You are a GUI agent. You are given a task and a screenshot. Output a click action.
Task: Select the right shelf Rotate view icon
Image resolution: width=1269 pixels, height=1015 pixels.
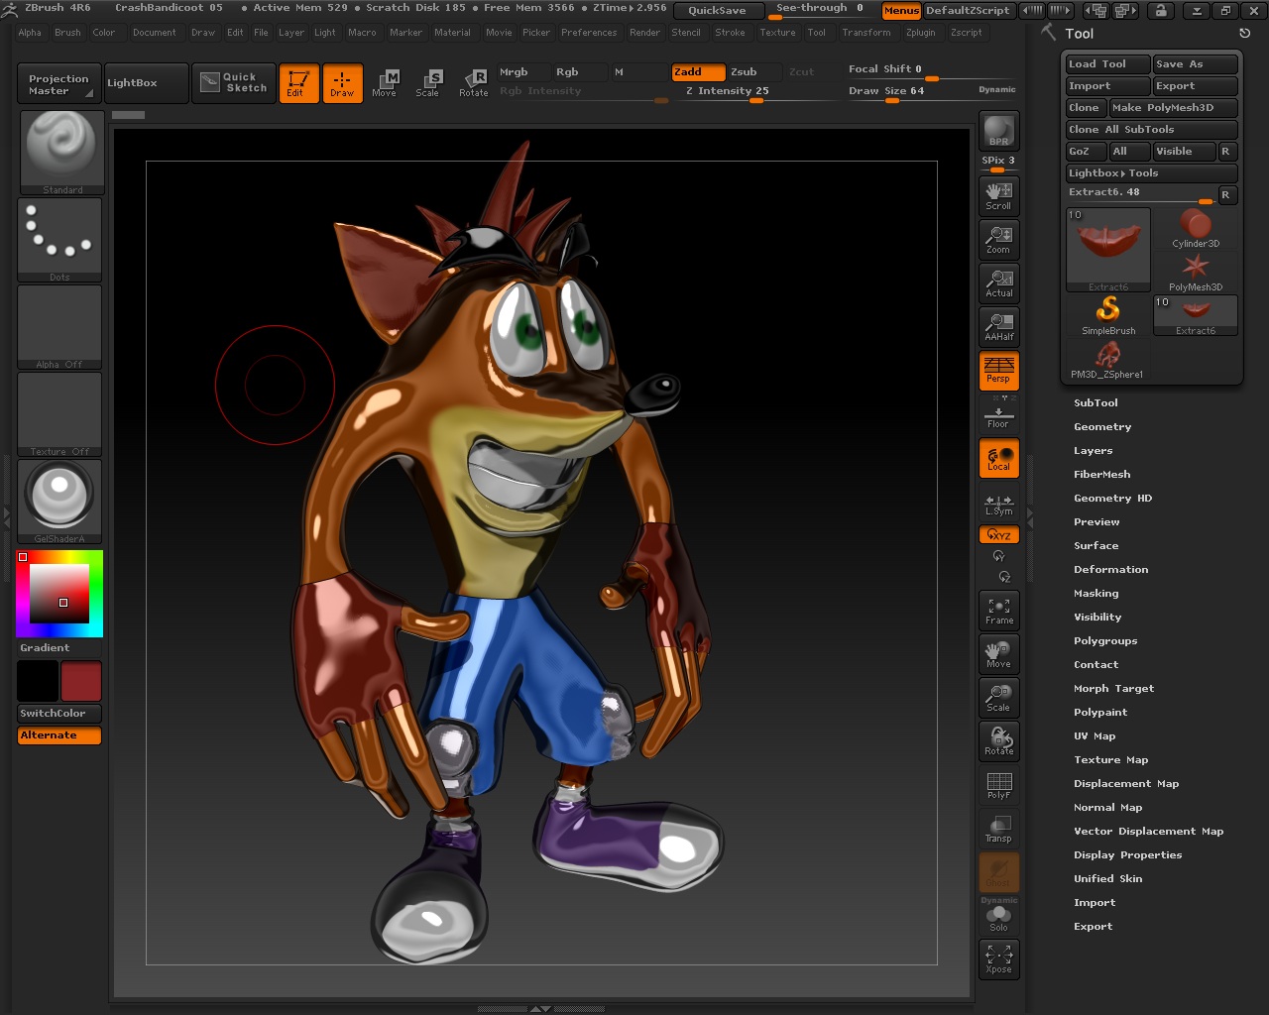click(x=998, y=741)
